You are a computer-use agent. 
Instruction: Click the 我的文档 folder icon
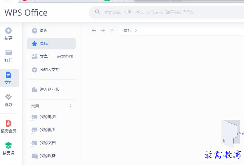point(34,143)
